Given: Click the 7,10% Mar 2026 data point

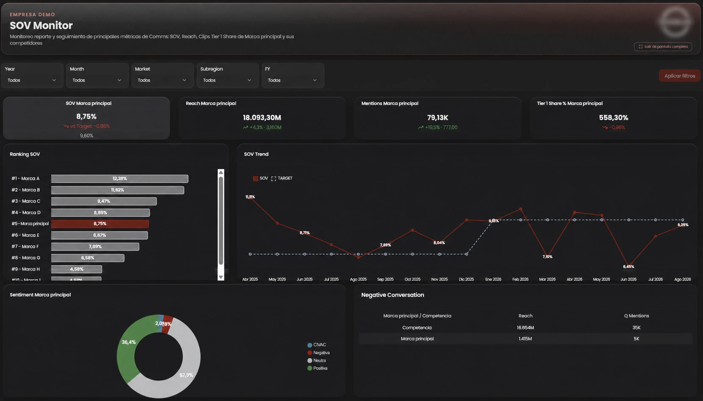Looking at the screenshot, I should pyautogui.click(x=548, y=257).
